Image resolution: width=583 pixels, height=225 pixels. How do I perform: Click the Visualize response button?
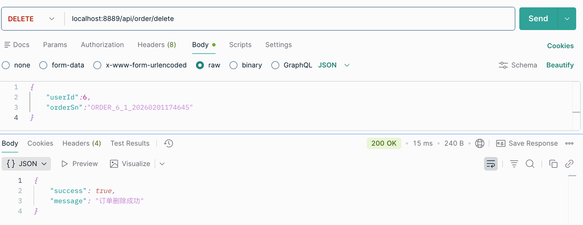[131, 164]
